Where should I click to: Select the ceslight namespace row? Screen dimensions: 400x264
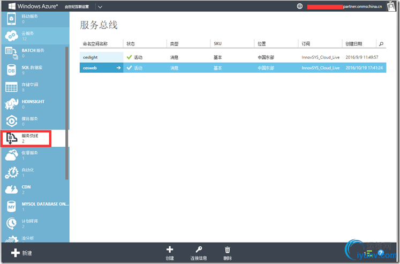[x=233, y=57]
